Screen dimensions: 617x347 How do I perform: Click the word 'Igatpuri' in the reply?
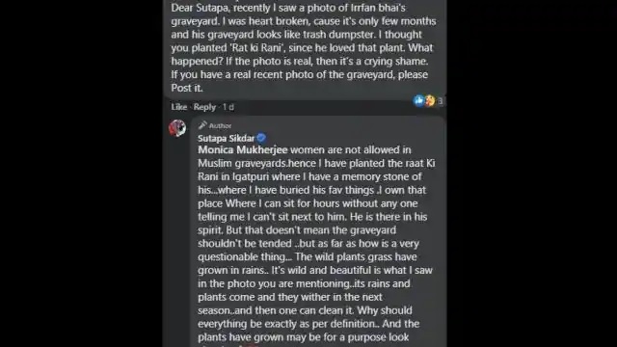[x=251, y=177]
